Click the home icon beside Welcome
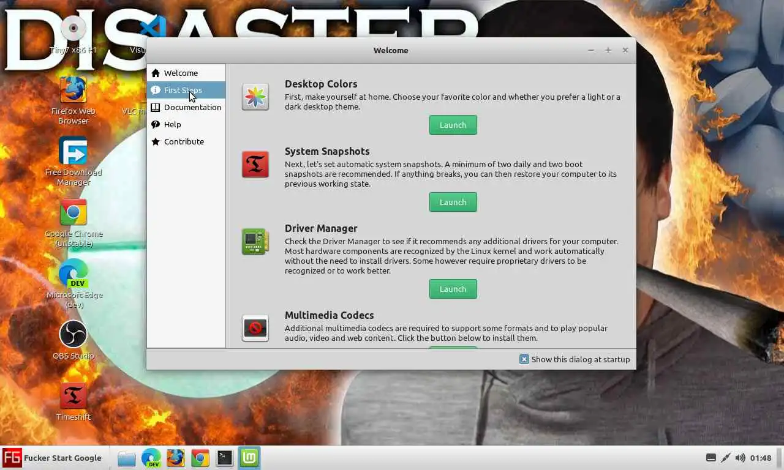The image size is (784, 470). tap(156, 73)
